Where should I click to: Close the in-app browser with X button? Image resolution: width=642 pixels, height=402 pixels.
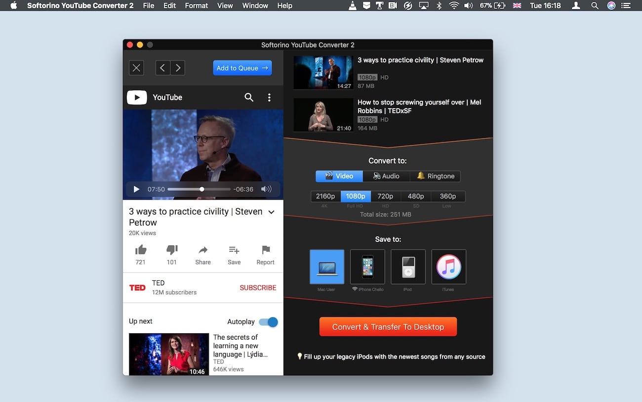tap(136, 68)
